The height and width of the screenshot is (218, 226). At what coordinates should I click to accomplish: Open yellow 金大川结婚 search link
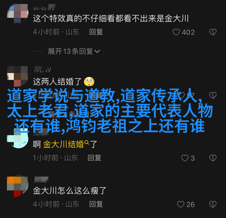(x=64, y=144)
